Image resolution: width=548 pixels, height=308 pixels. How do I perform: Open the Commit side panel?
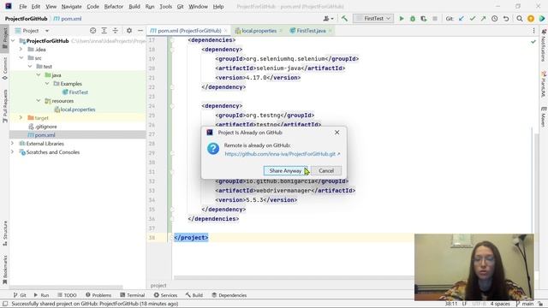point(5,68)
